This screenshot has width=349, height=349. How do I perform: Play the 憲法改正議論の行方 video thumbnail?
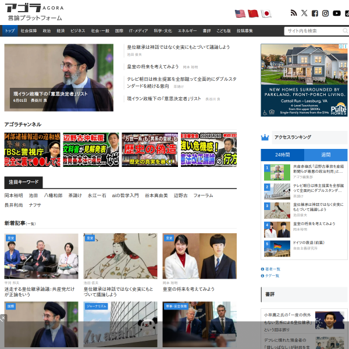(x=209, y=149)
